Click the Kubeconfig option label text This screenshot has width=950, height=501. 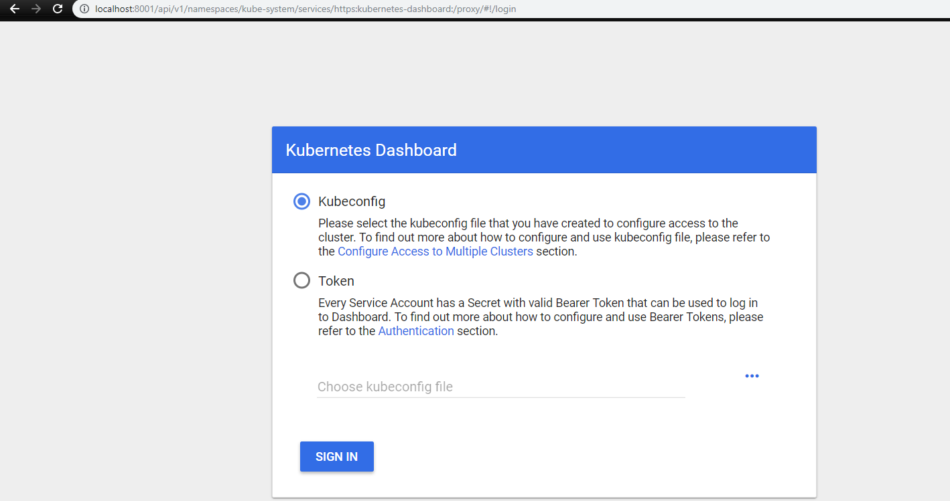click(x=352, y=201)
